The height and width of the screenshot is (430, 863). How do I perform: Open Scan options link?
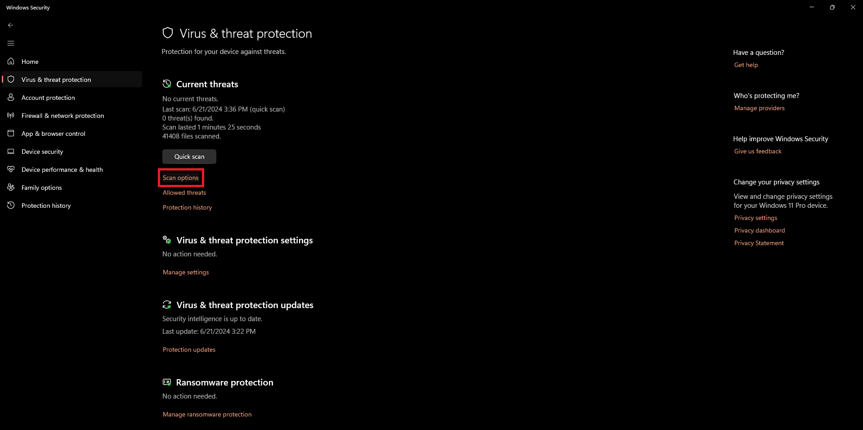coord(181,178)
